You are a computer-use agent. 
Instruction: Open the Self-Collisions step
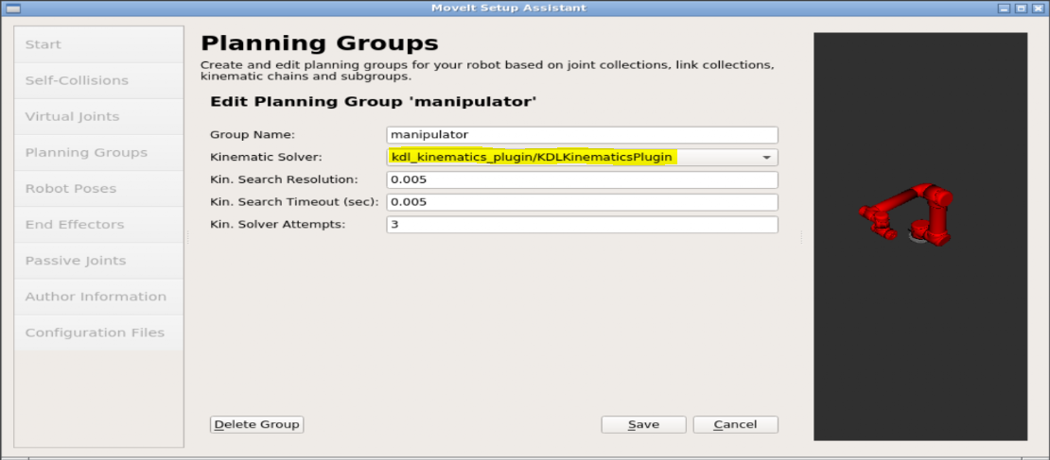[x=98, y=80]
